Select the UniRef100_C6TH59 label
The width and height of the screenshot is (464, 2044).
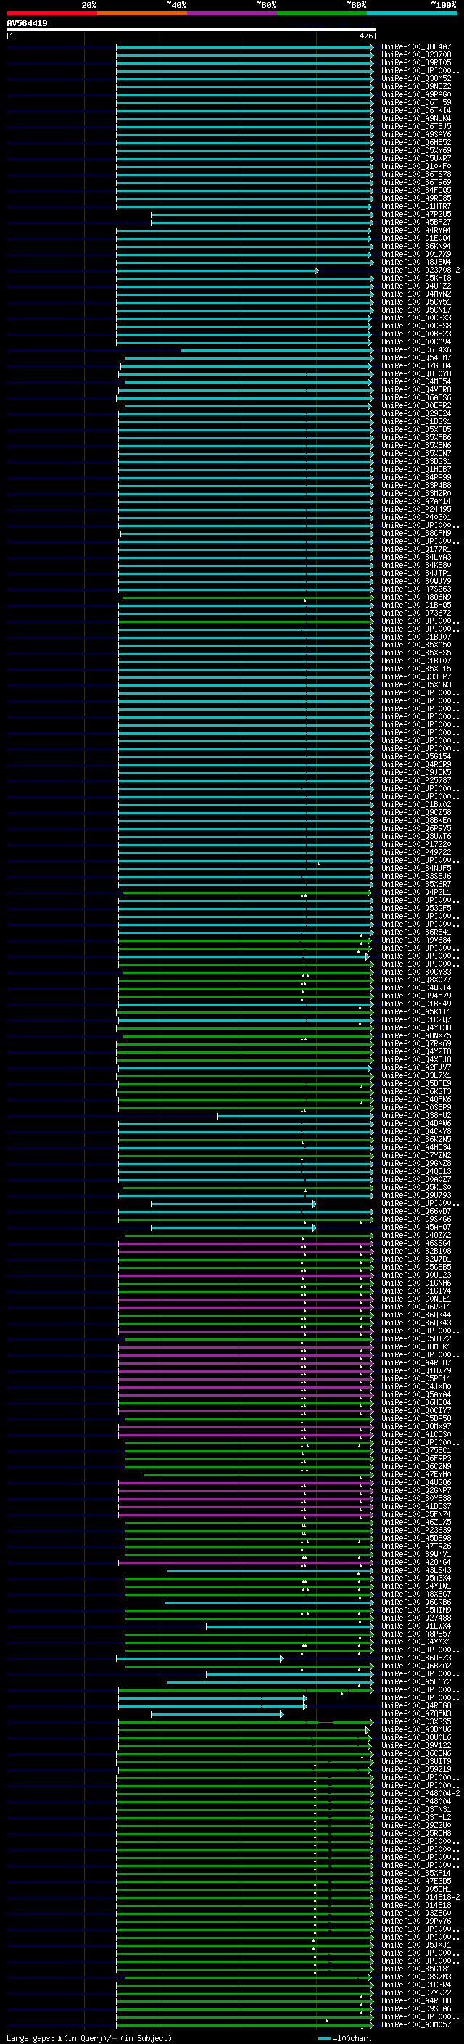[415, 102]
